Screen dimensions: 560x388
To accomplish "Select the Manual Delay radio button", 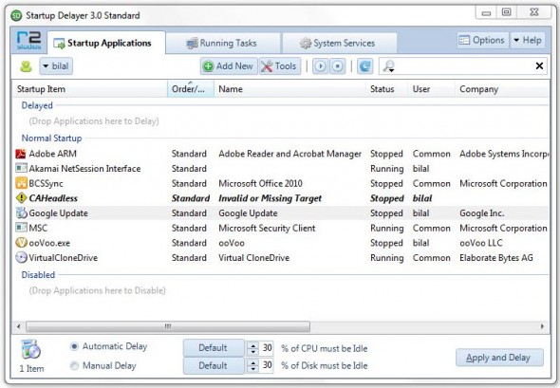I will 74,365.
